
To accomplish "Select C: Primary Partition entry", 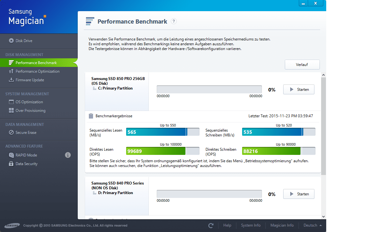I will (x=115, y=88).
